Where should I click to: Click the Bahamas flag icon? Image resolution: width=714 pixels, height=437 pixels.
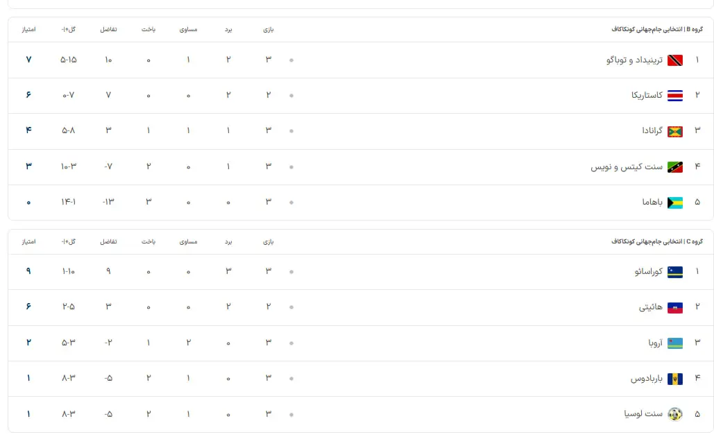coord(674,203)
